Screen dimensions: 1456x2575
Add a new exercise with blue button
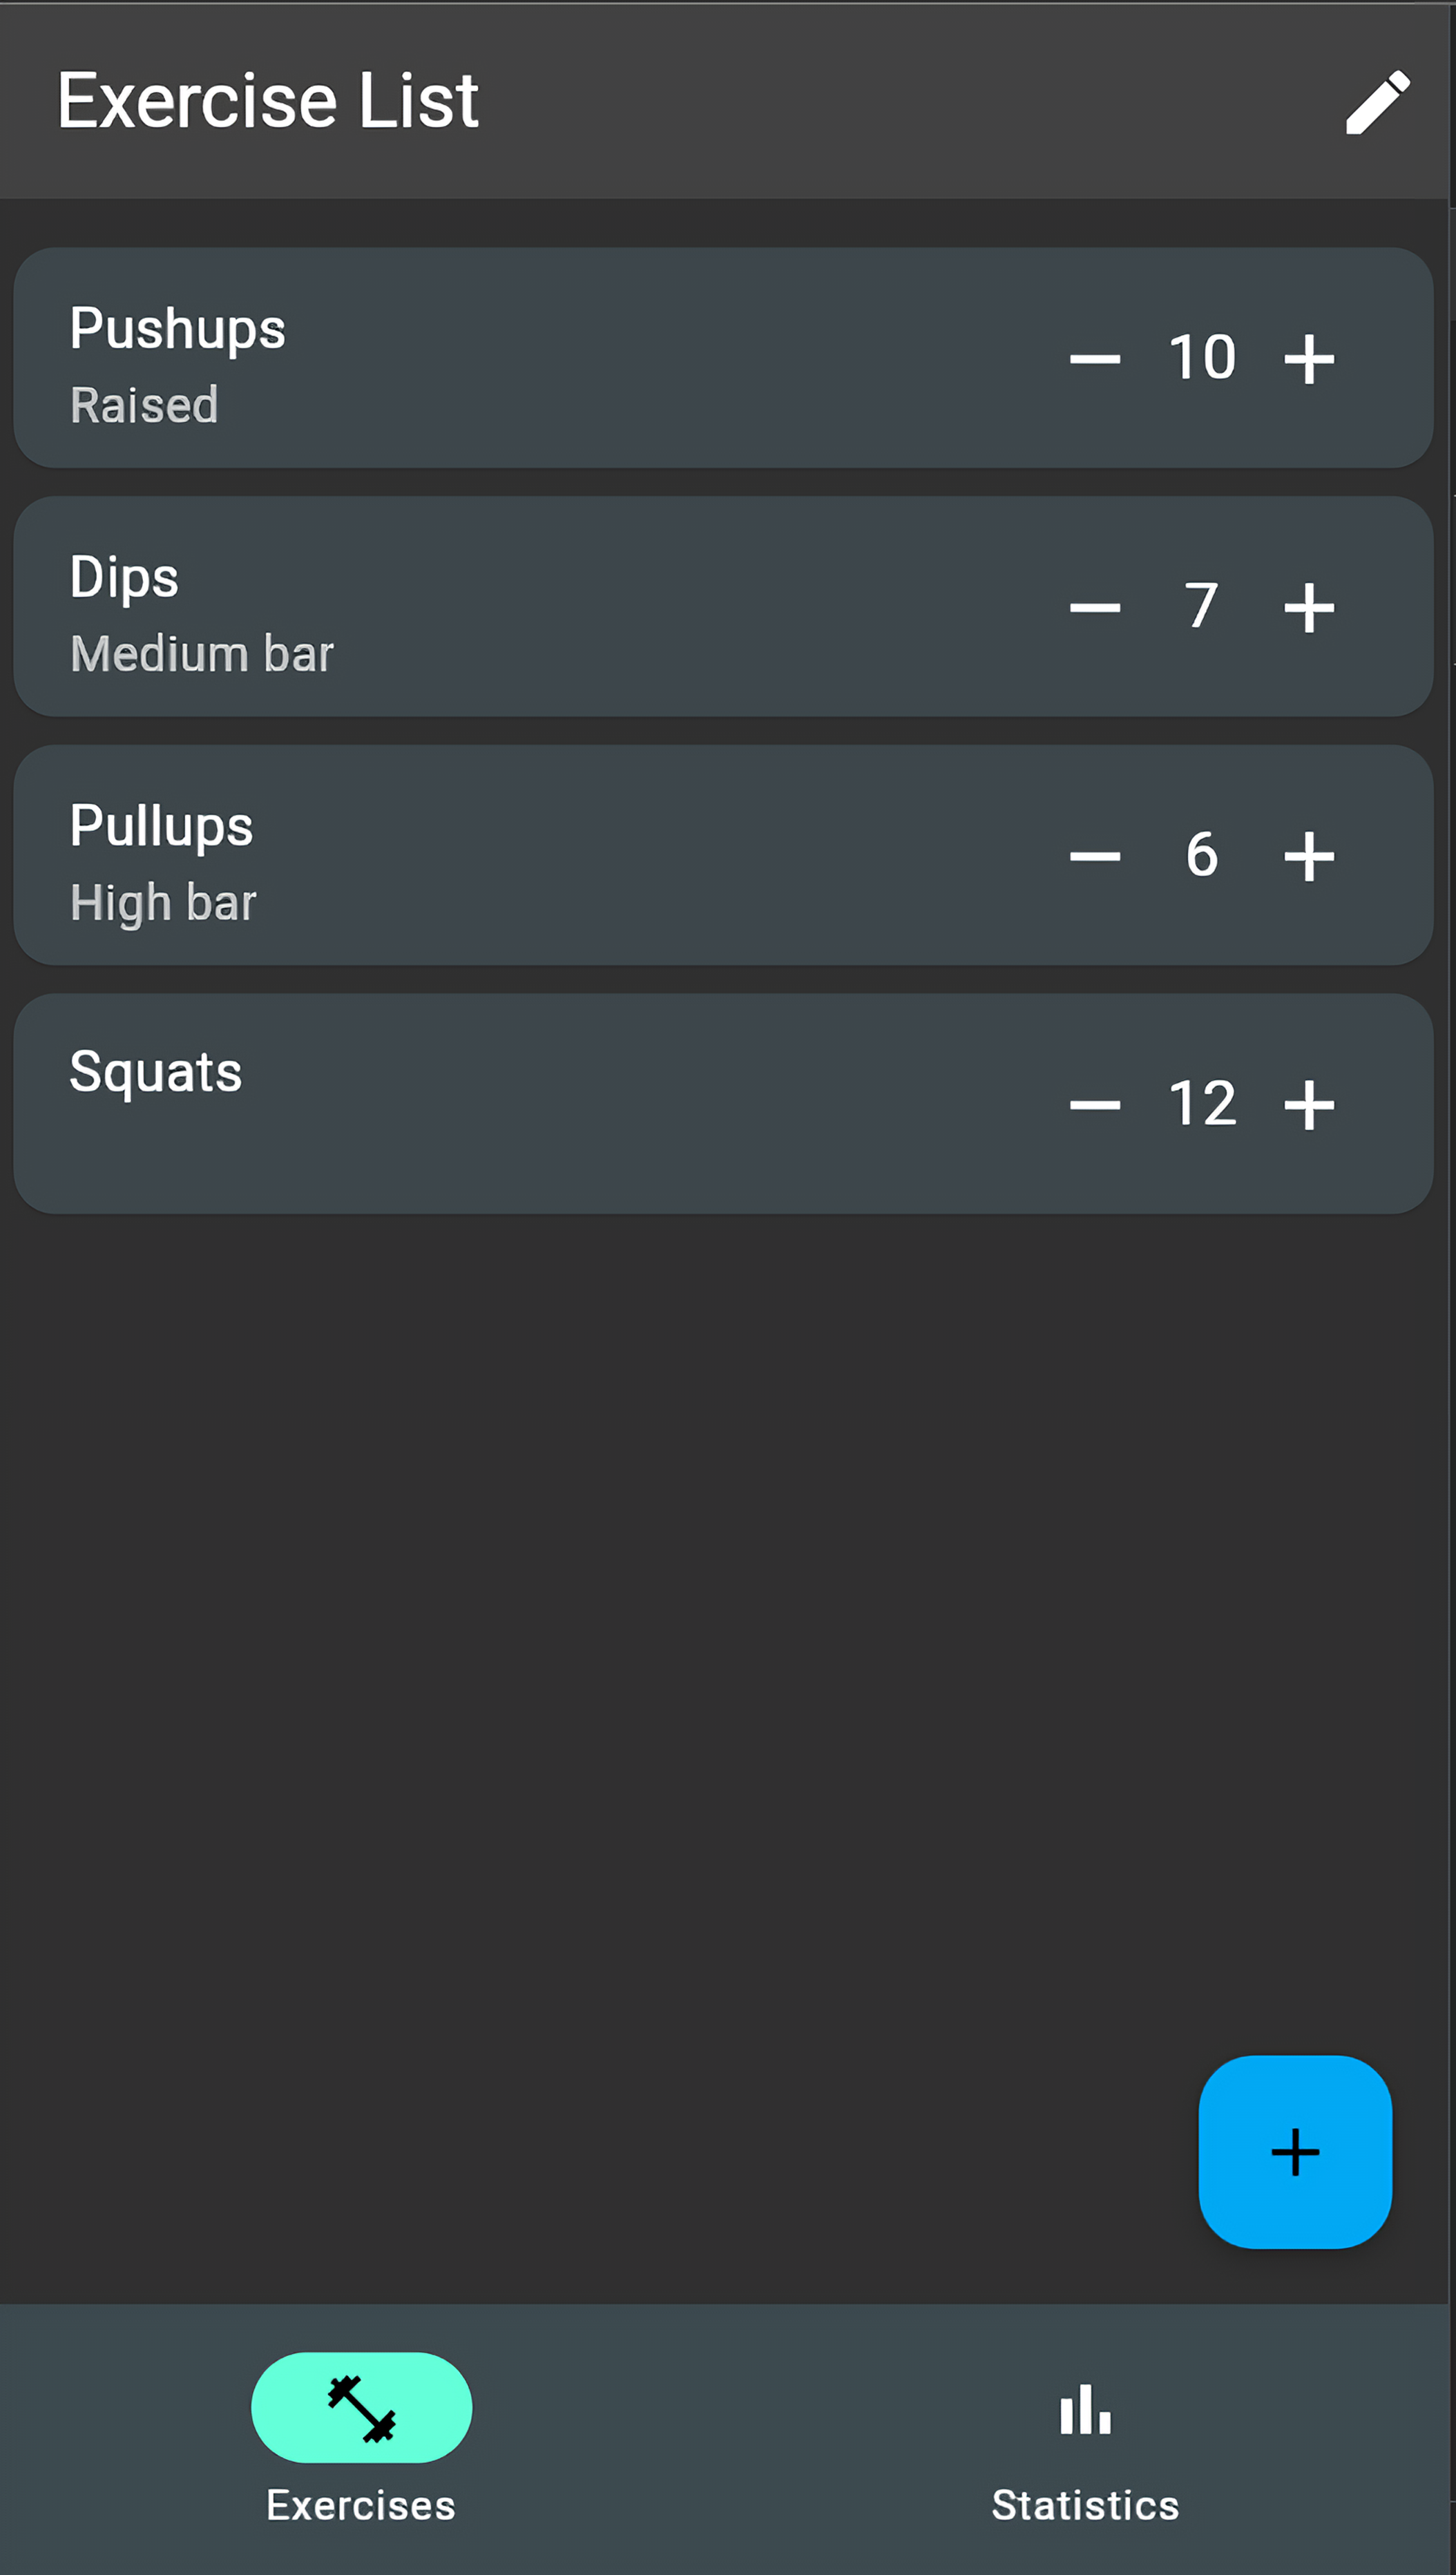coord(1295,2151)
